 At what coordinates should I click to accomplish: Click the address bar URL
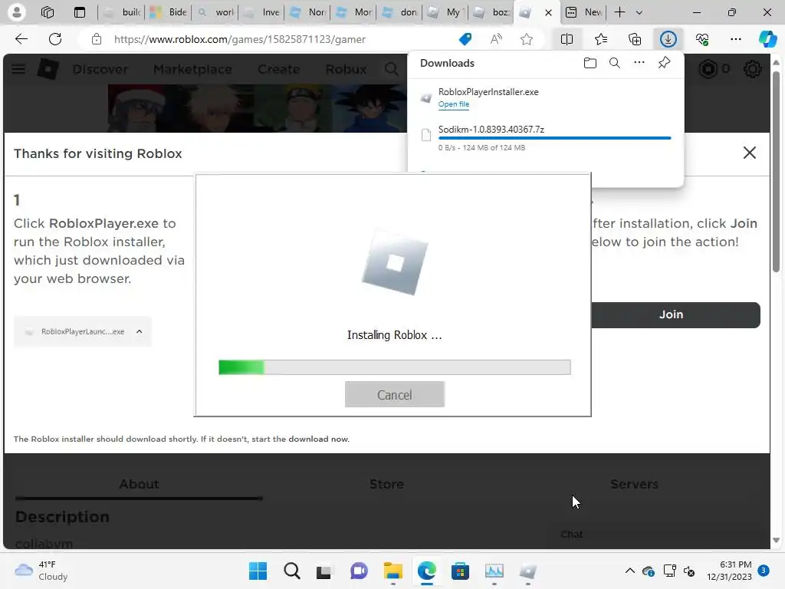[x=240, y=39]
